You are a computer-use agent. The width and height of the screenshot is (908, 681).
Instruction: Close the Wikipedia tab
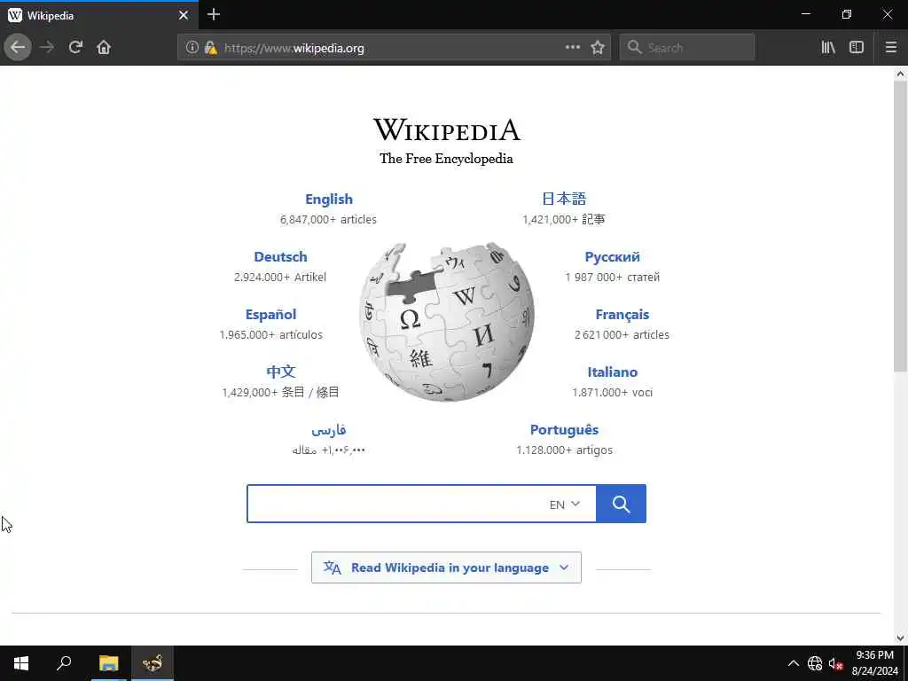(x=184, y=15)
